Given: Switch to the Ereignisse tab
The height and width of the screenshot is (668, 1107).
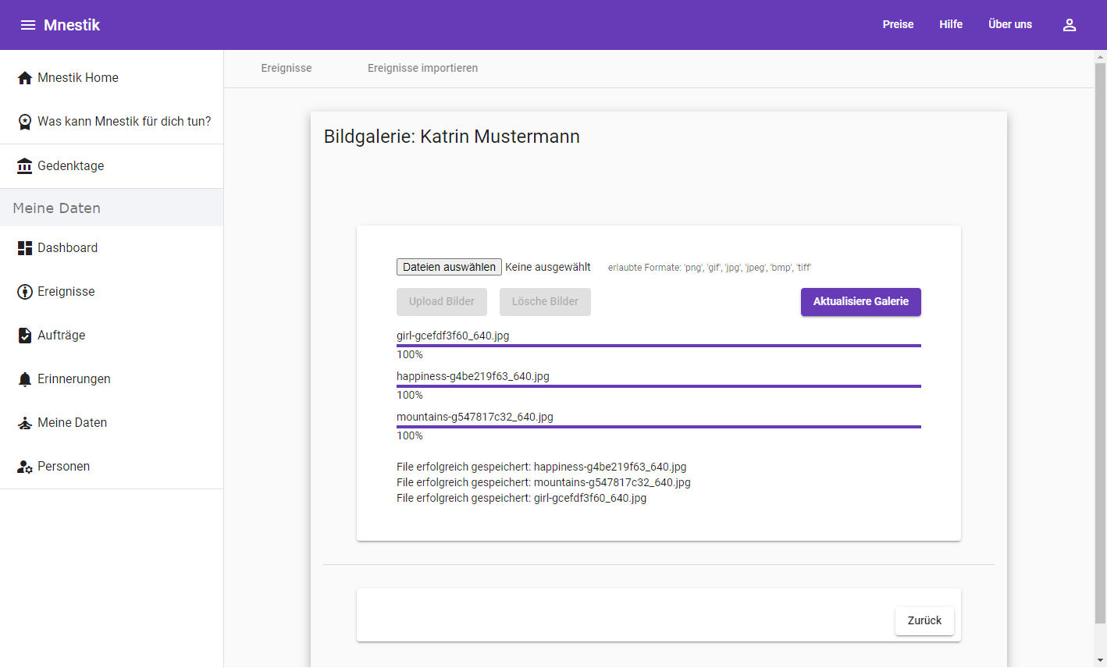Looking at the screenshot, I should point(287,69).
